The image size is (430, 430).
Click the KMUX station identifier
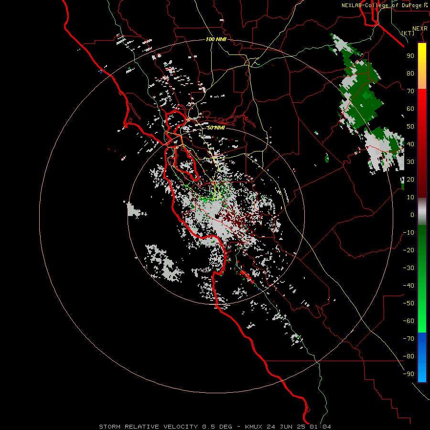[x=253, y=427]
